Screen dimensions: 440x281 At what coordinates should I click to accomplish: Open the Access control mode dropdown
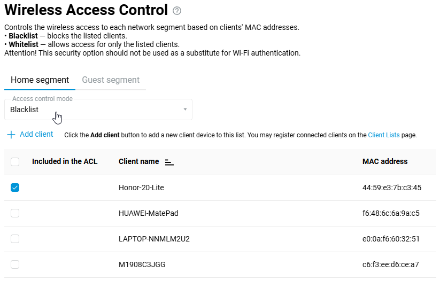click(x=98, y=110)
